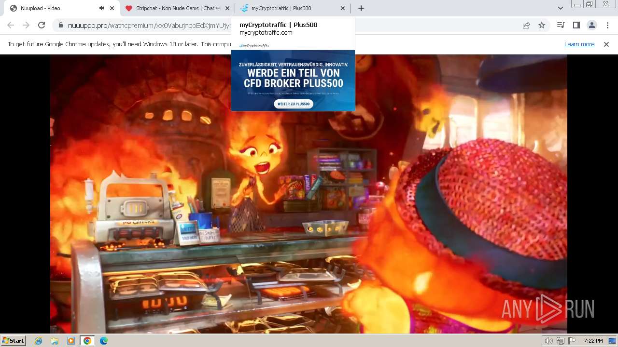Launch Internet Explorer from taskbar
Viewport: 618px width, 347px height.
point(39,341)
